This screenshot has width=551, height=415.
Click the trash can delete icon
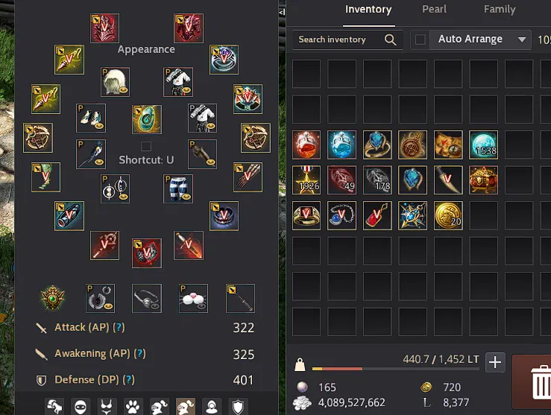click(541, 382)
